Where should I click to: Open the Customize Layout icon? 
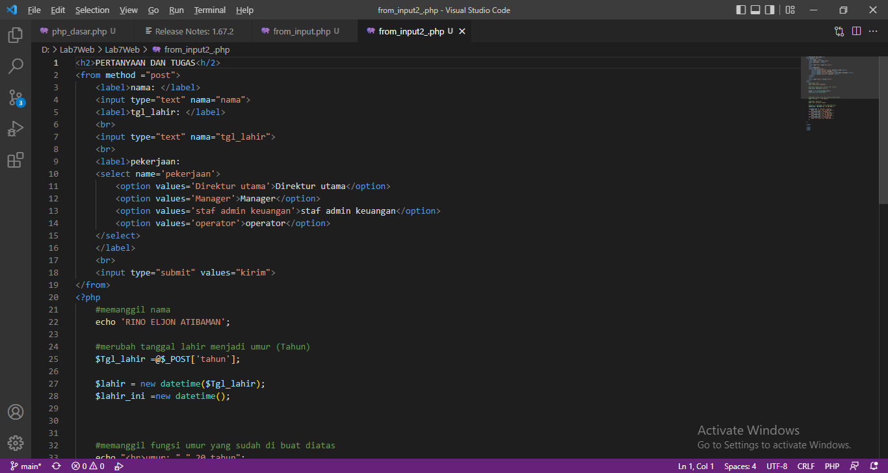click(x=790, y=10)
